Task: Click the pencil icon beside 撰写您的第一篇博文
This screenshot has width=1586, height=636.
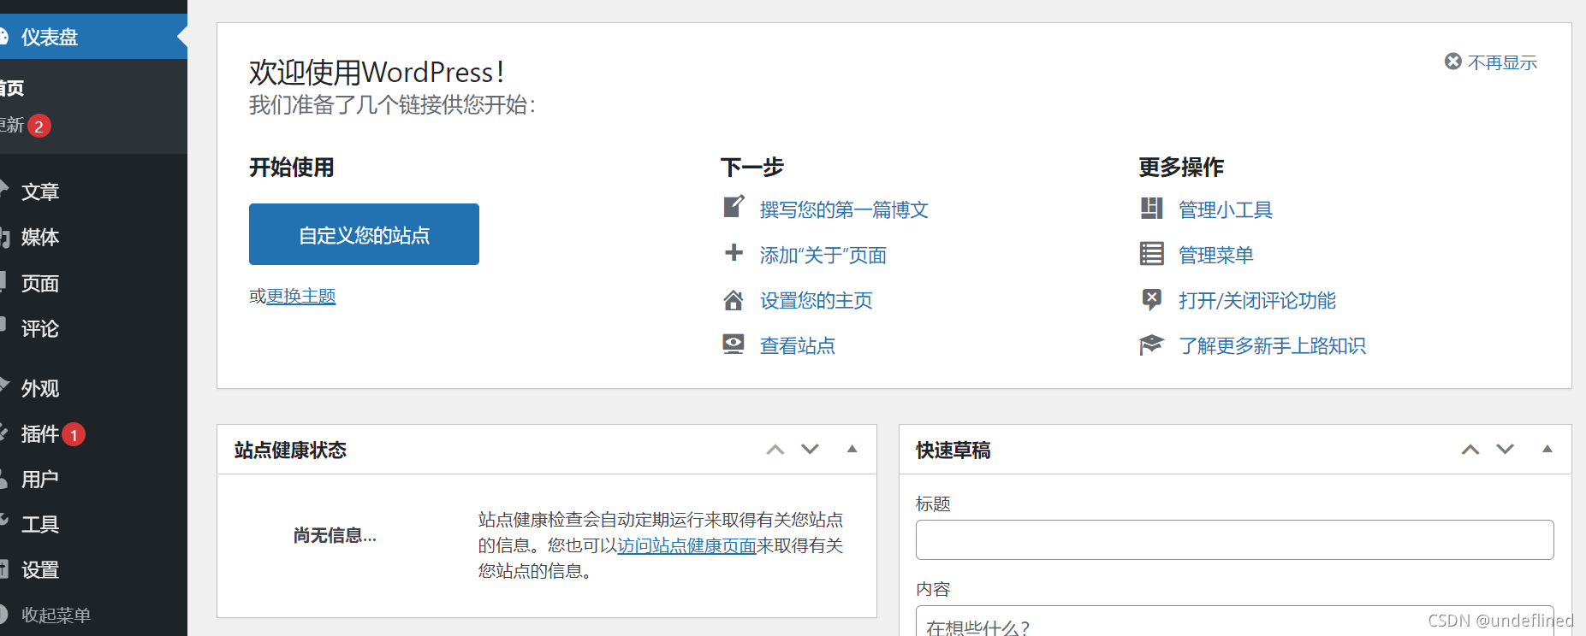Action: (734, 207)
